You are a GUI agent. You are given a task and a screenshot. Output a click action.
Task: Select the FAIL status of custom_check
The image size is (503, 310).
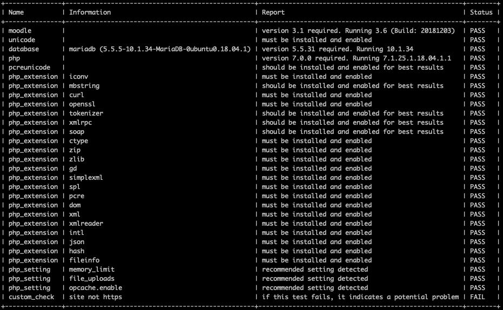[478, 297]
